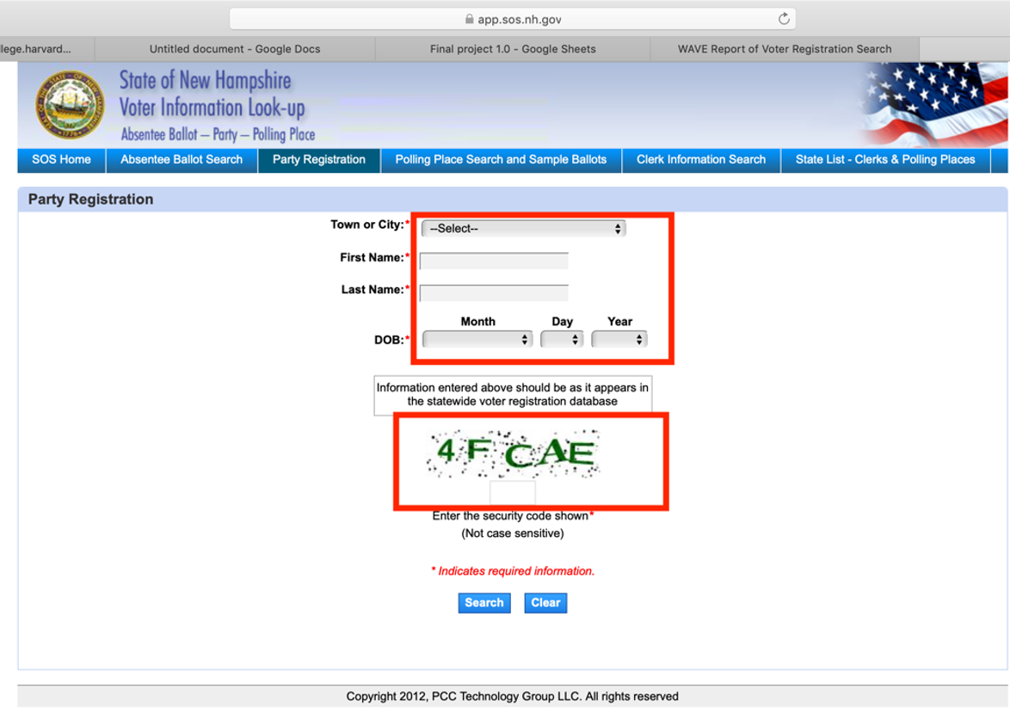Focus the First Name text field
The height and width of the screenshot is (709, 1010).
494,261
